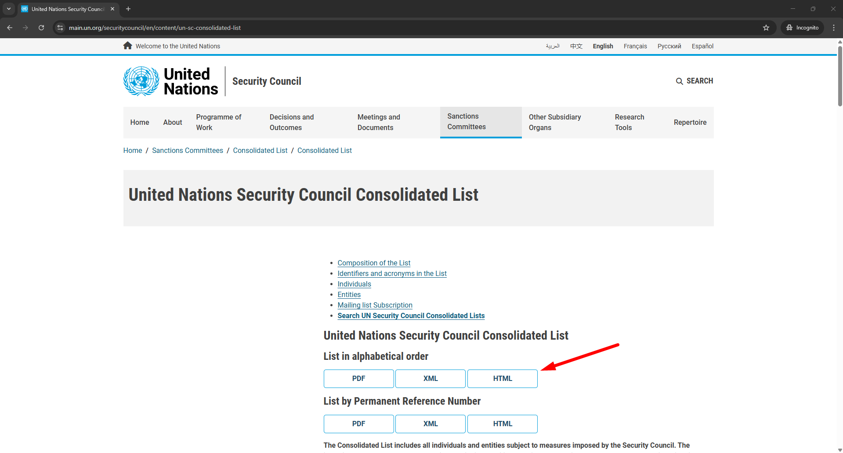Open Chrome three-dot menu
The image size is (843, 453).
click(834, 28)
